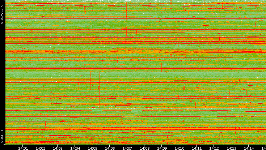Screen dimensions: 266x150
Task: Click the 14:11 time axis label
Action: pyautogui.click(x=197, y=148)
